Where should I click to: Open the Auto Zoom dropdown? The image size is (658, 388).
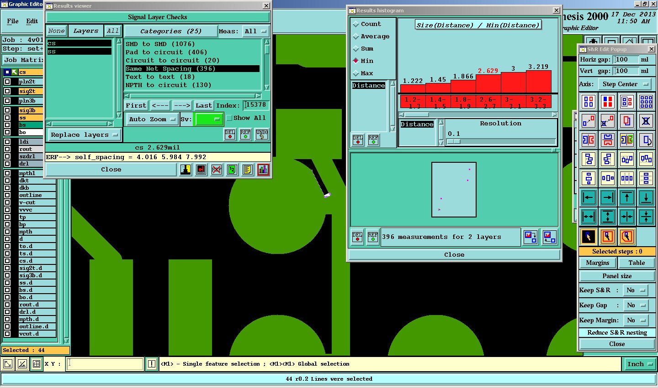[152, 119]
